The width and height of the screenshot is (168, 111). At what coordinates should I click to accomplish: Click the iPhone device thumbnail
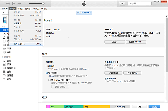5,20
